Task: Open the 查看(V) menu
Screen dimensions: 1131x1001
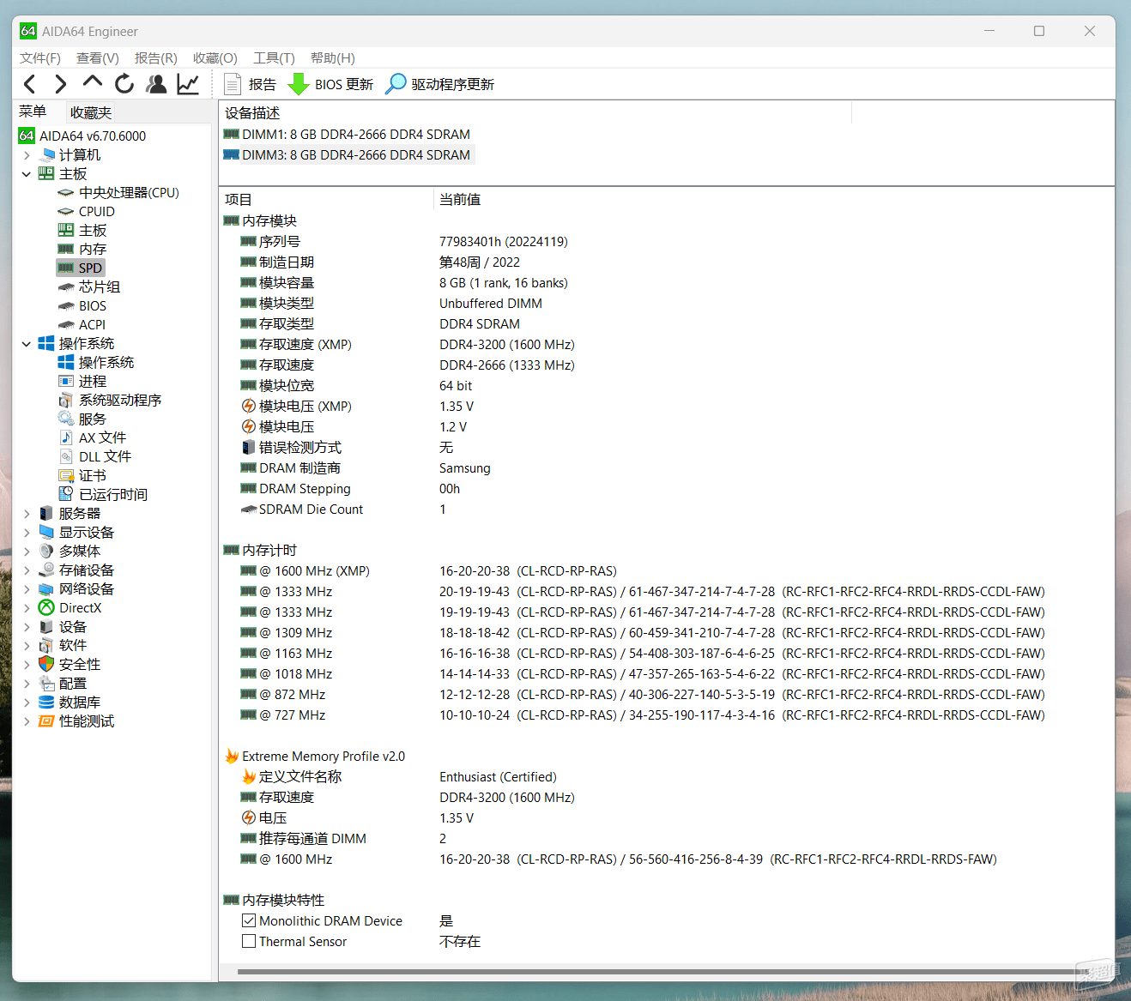Action: [98, 57]
